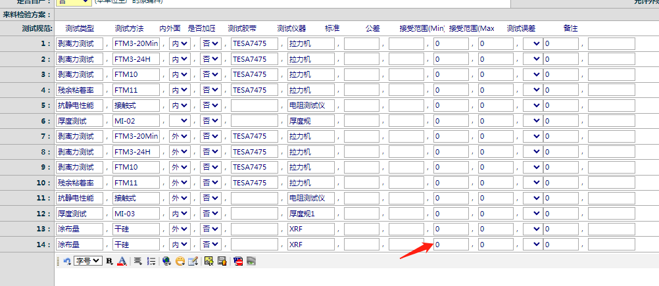
Task: Click row 11 测试类型 field 抗静电性能
Action: tap(80, 198)
